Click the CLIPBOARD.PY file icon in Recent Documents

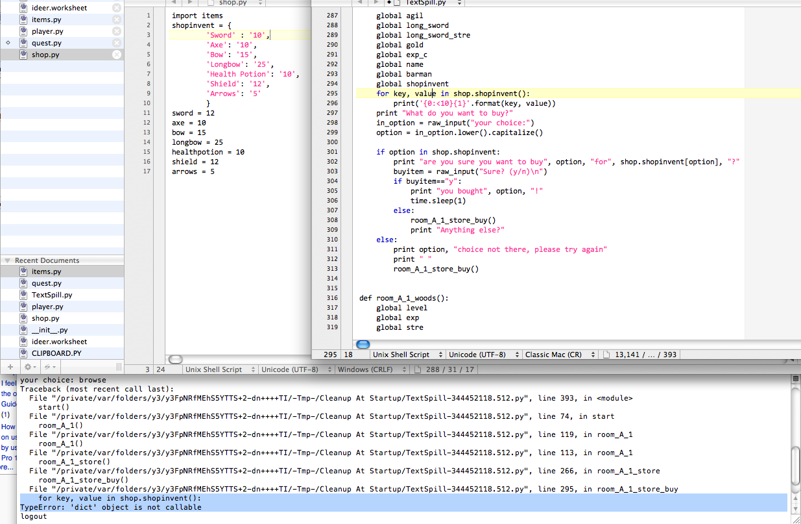point(23,353)
